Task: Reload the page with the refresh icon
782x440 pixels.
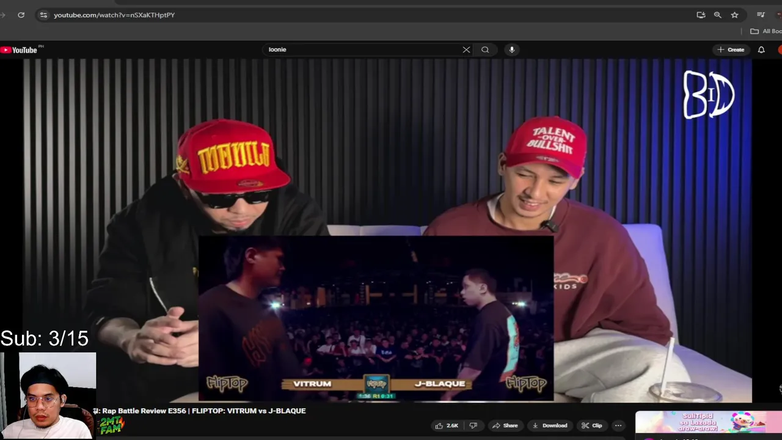Action: (21, 15)
